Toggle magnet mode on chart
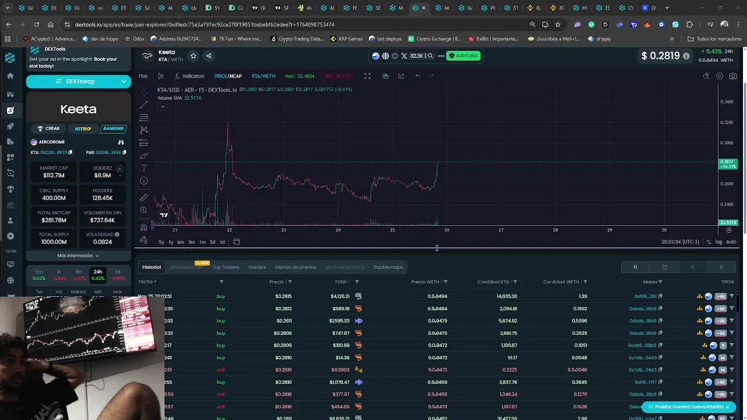This screenshot has height=420, width=747. [x=144, y=227]
